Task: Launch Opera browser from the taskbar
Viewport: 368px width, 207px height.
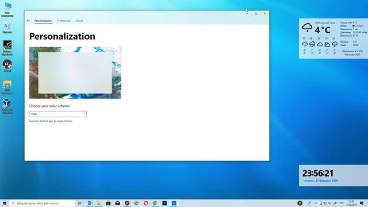Action: [x=145, y=203]
